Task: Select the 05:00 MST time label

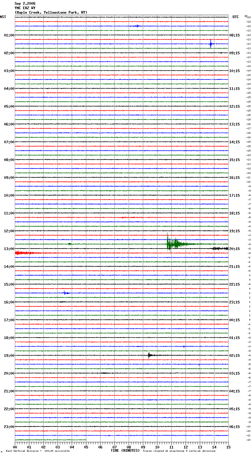Action: (x=9, y=106)
